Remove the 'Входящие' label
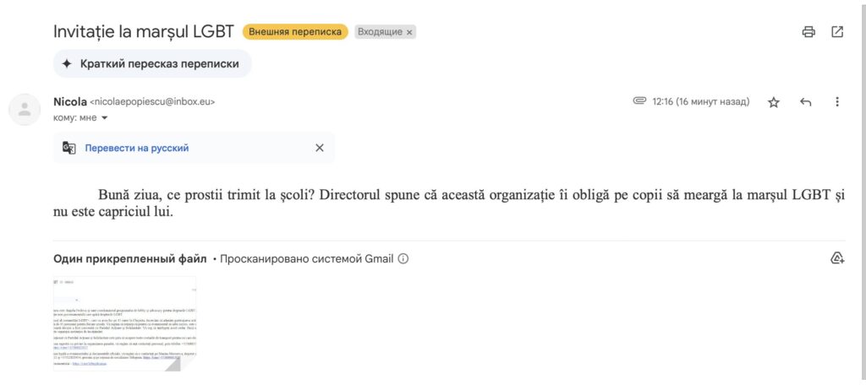This screenshot has width=866, height=390. click(409, 33)
